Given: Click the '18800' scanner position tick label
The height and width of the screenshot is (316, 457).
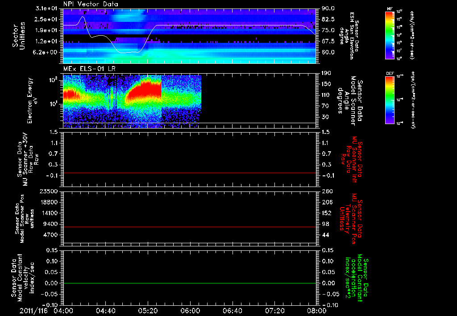Looking at the screenshot, I should pos(48,202).
